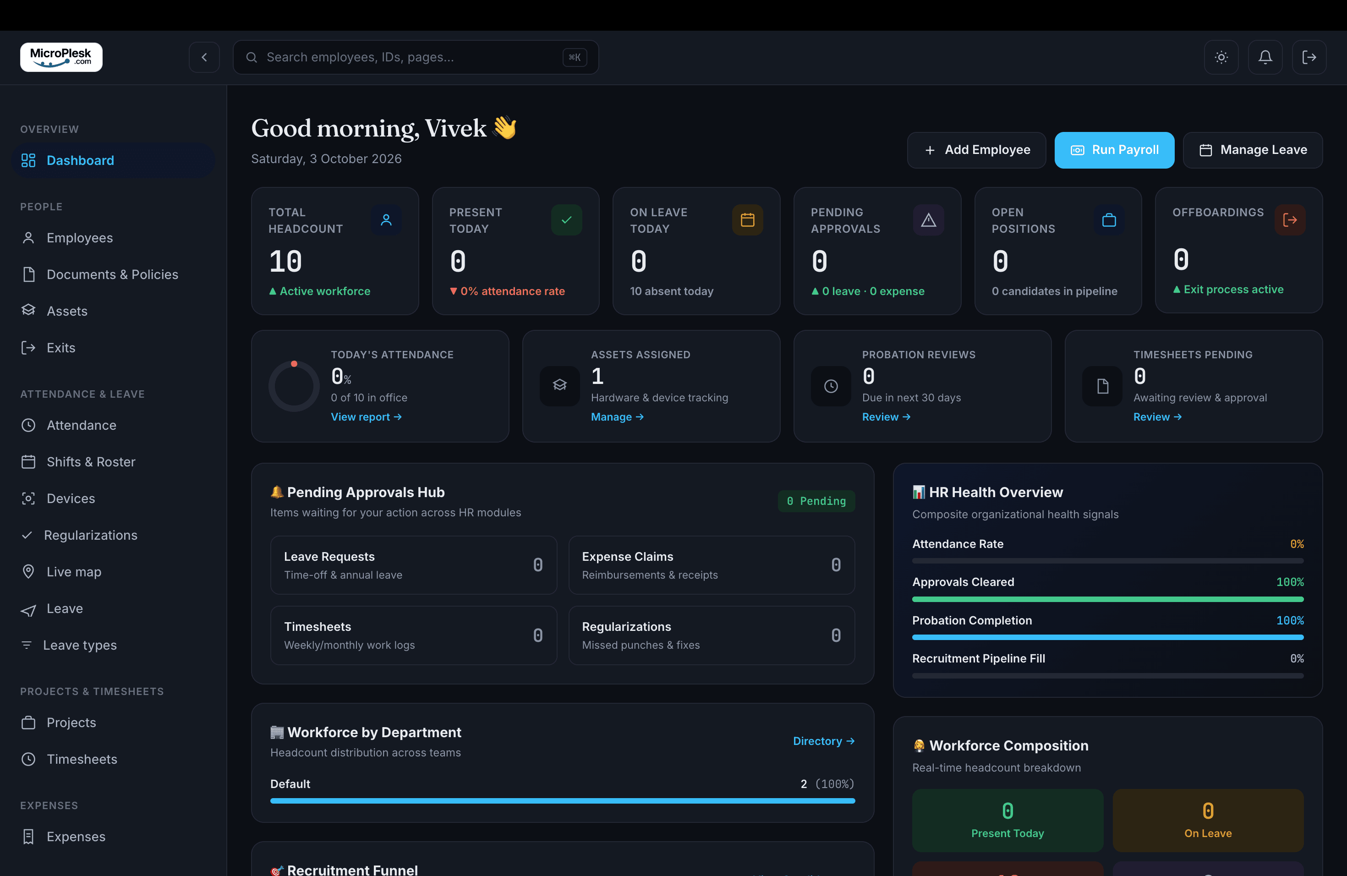Click the Approvals Cleared progress bar
Screen dimensions: 1347x876
1107,599
